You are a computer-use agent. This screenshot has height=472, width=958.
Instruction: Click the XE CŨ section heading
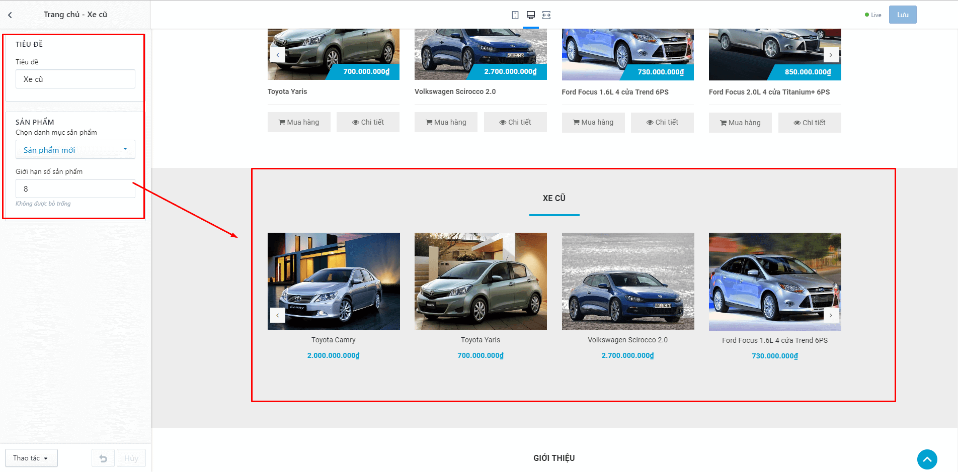click(x=554, y=198)
